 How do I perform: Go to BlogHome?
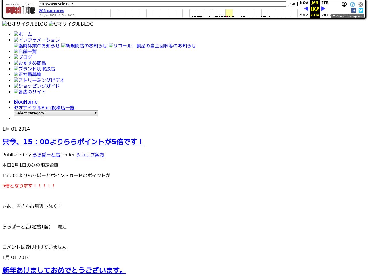(x=26, y=102)
